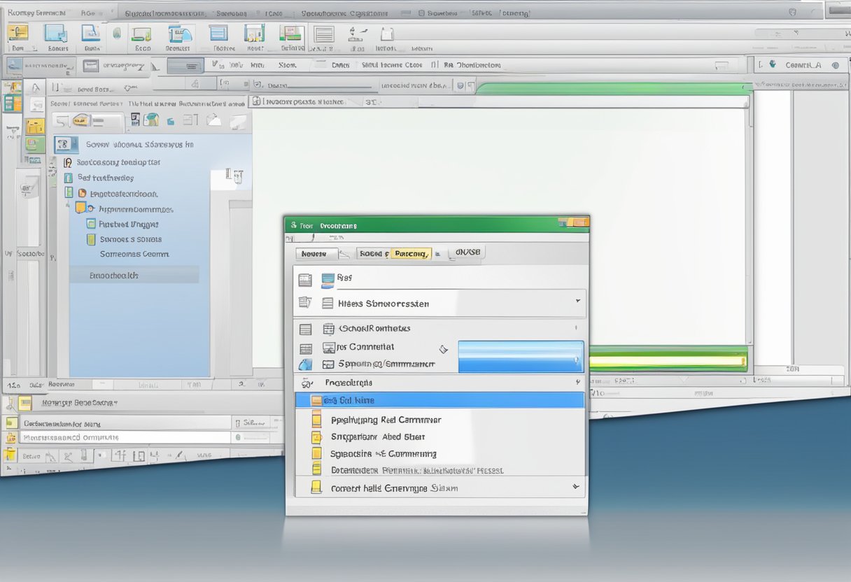Open the 'Hitekts Sbnororcssten' dropdown arrow
This screenshot has width=851, height=582.
click(x=577, y=301)
